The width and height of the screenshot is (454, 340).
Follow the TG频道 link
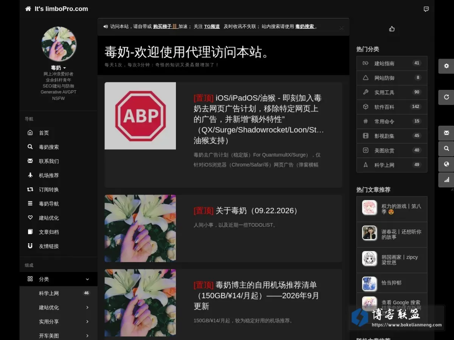(x=212, y=26)
